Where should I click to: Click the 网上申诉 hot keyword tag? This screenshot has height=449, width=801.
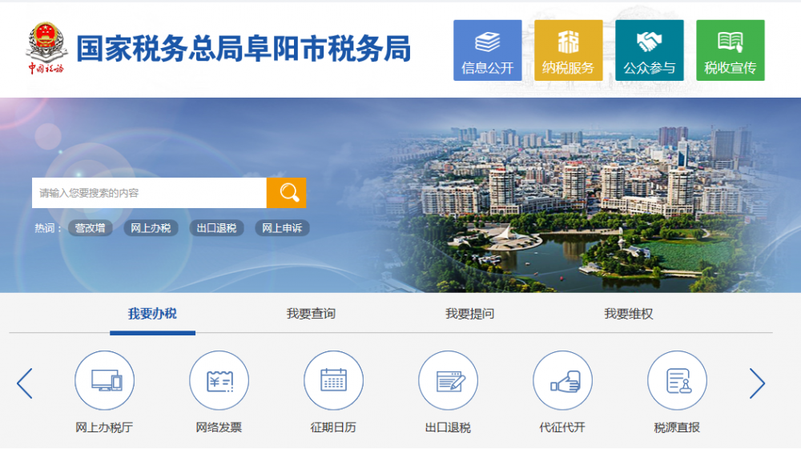pyautogui.click(x=282, y=228)
